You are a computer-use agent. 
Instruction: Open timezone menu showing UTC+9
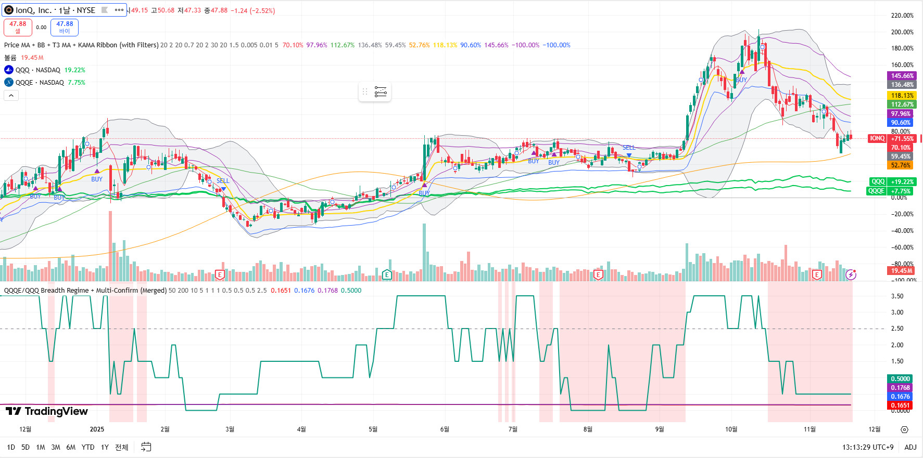pyautogui.click(x=868, y=447)
